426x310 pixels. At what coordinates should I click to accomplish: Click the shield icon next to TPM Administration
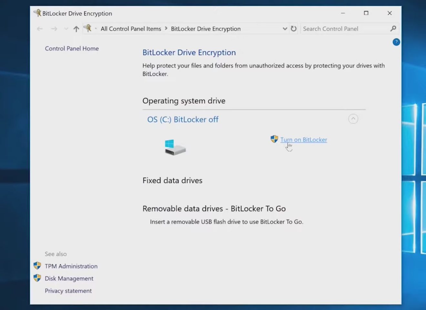[37, 265]
